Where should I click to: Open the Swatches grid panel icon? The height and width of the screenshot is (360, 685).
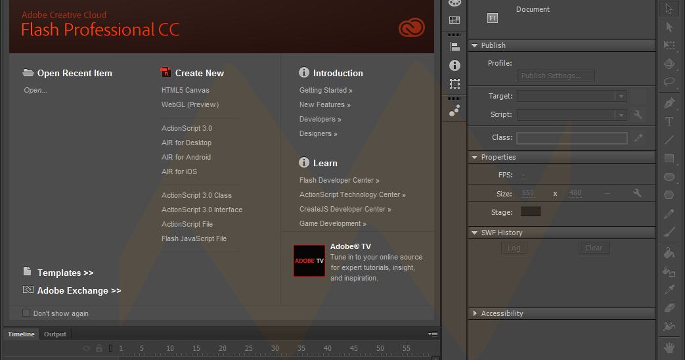[454, 20]
